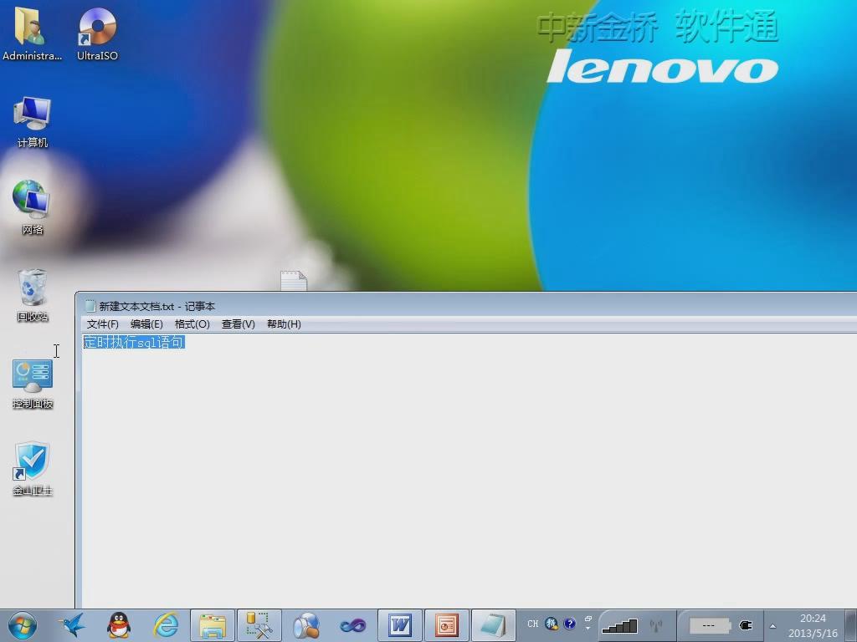Open Windows Explorer from the taskbar

213,625
